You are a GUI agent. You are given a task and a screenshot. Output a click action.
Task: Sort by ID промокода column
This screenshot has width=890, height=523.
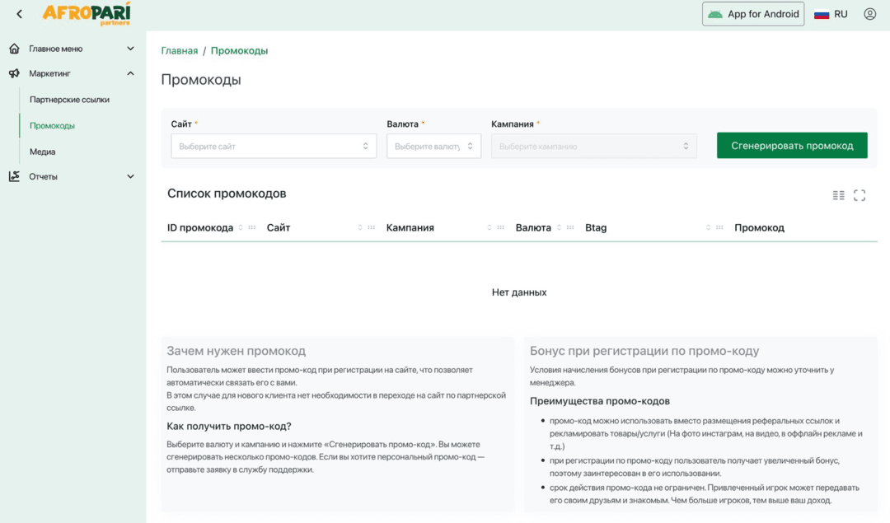point(240,227)
